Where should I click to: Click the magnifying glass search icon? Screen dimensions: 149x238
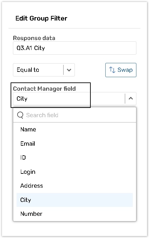tap(20, 115)
